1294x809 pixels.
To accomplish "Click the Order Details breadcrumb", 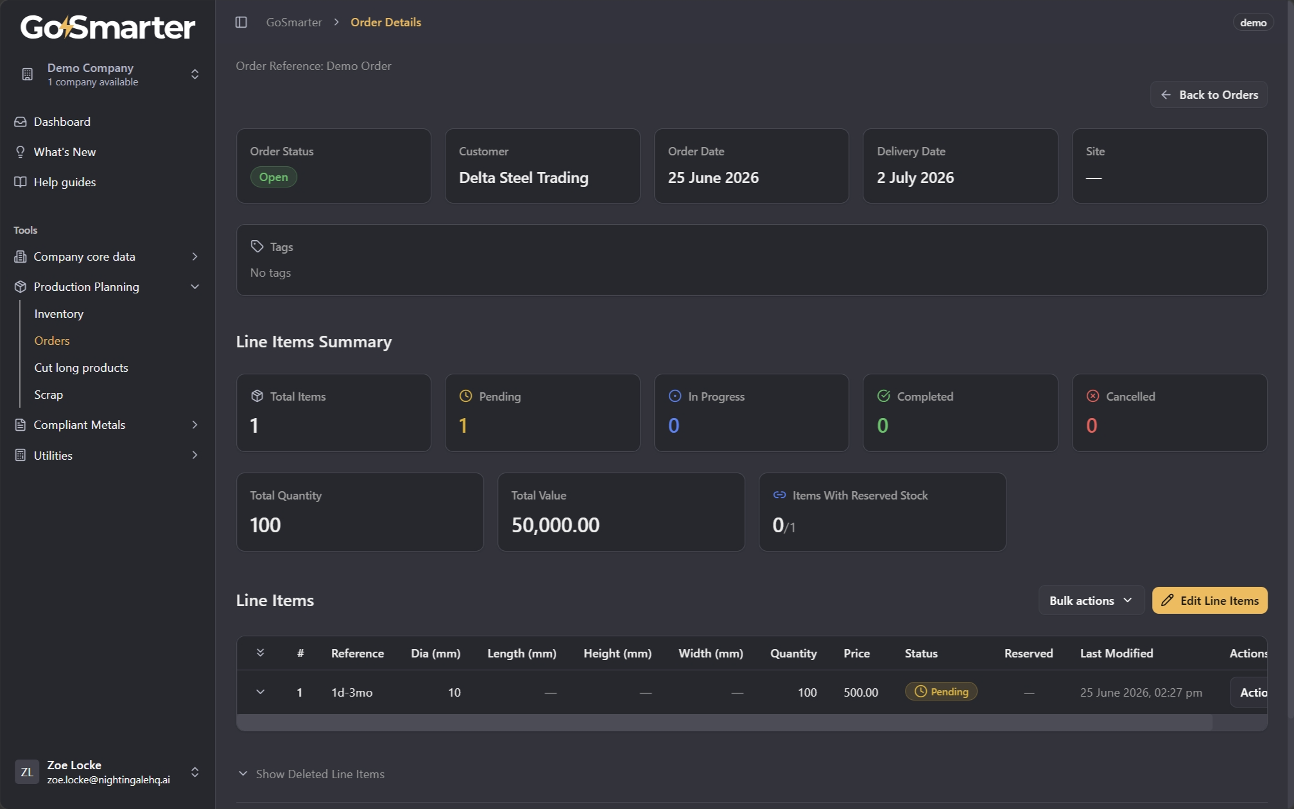I will (386, 22).
